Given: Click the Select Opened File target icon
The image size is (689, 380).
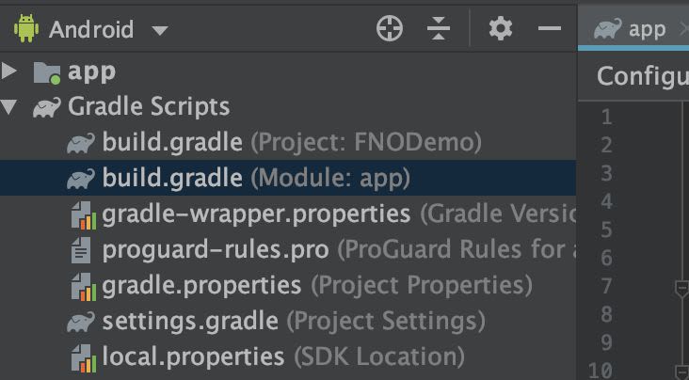Looking at the screenshot, I should coord(390,29).
